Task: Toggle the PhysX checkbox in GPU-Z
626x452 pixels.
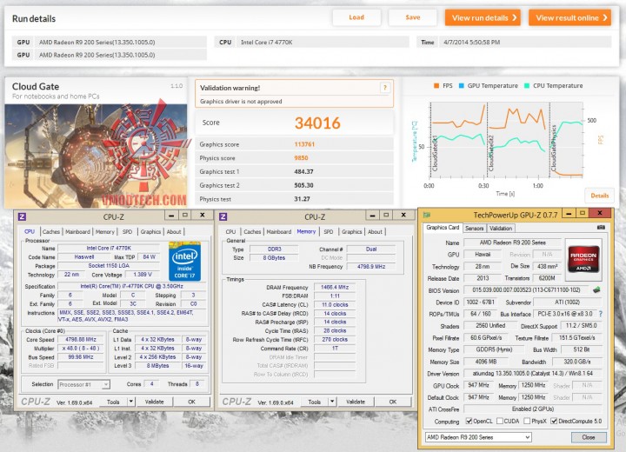Action: click(x=527, y=421)
